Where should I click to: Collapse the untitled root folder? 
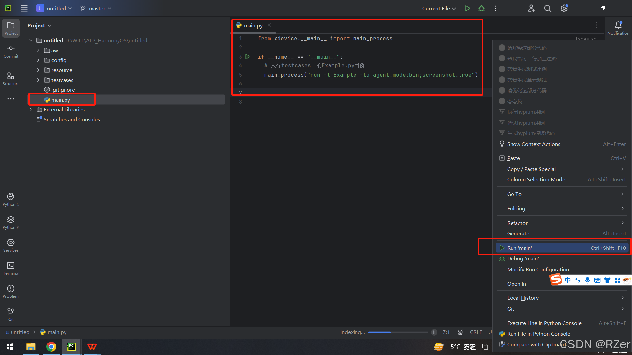pos(31,40)
